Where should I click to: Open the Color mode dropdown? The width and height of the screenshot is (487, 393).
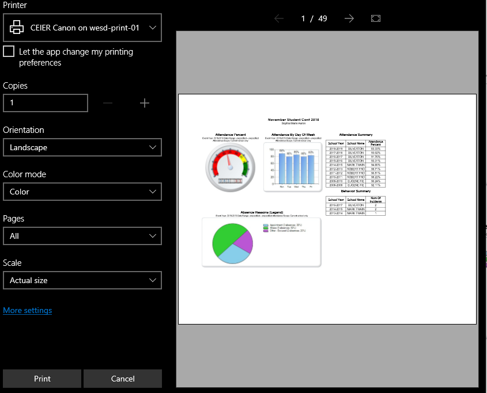click(x=82, y=192)
